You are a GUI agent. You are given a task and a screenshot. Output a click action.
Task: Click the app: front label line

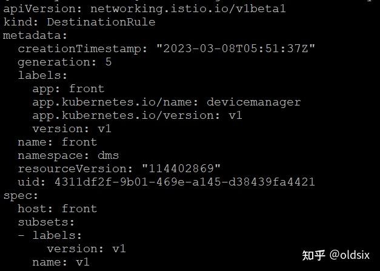pos(68,89)
